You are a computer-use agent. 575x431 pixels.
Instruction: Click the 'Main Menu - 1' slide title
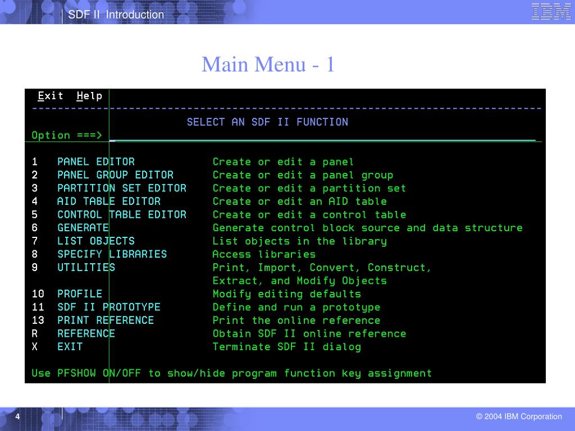click(x=268, y=65)
